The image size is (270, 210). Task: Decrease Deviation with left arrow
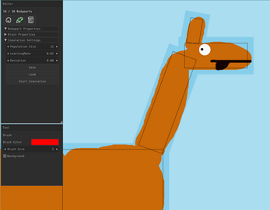8,61
